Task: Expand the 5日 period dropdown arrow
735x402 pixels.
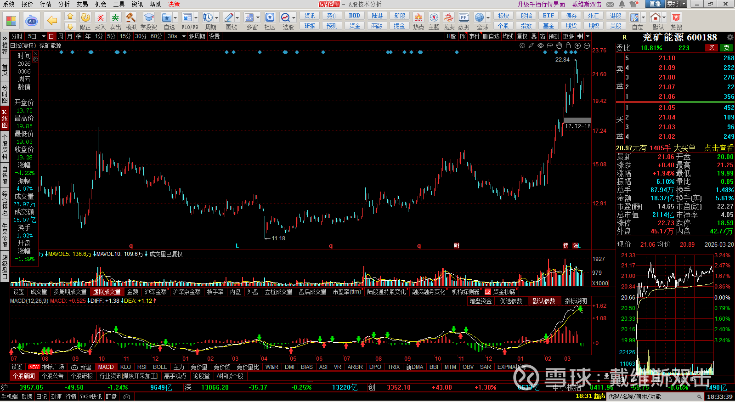Action: tap(44, 36)
